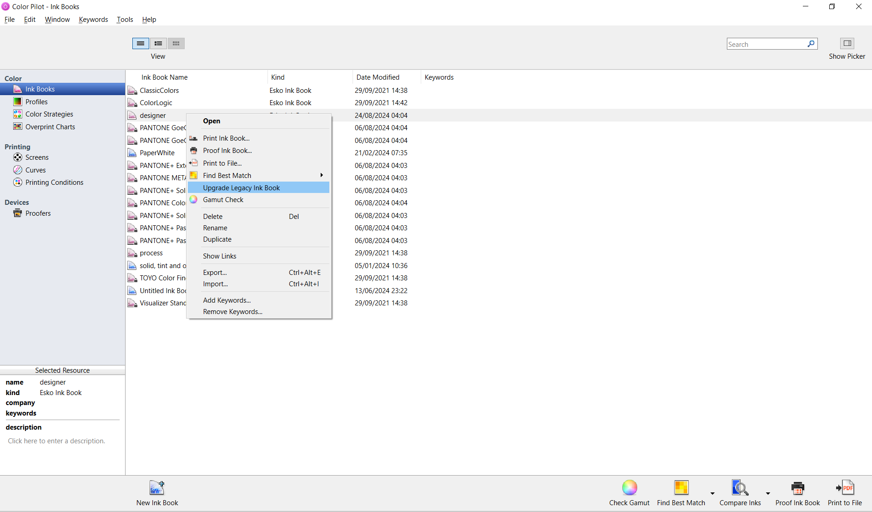Viewport: 872px width, 512px height.
Task: Switch to the detailed list view
Action: [158, 43]
